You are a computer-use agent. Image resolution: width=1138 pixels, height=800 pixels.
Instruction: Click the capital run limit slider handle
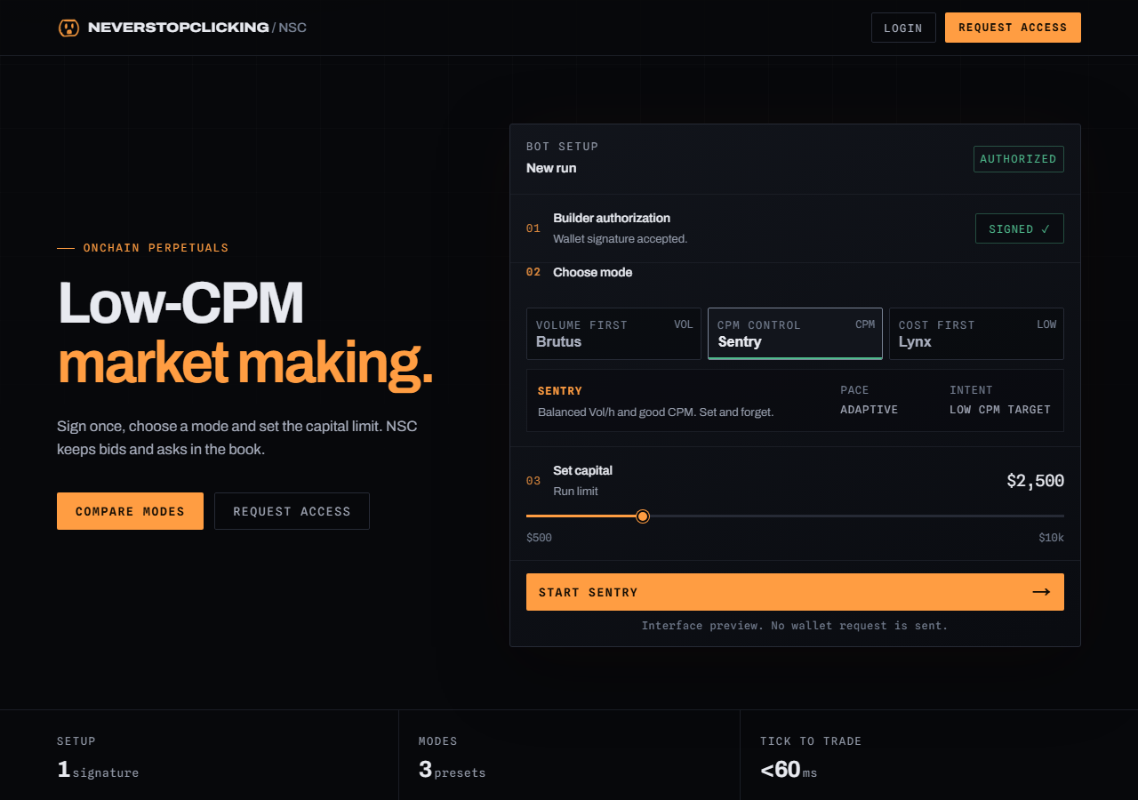point(643,516)
